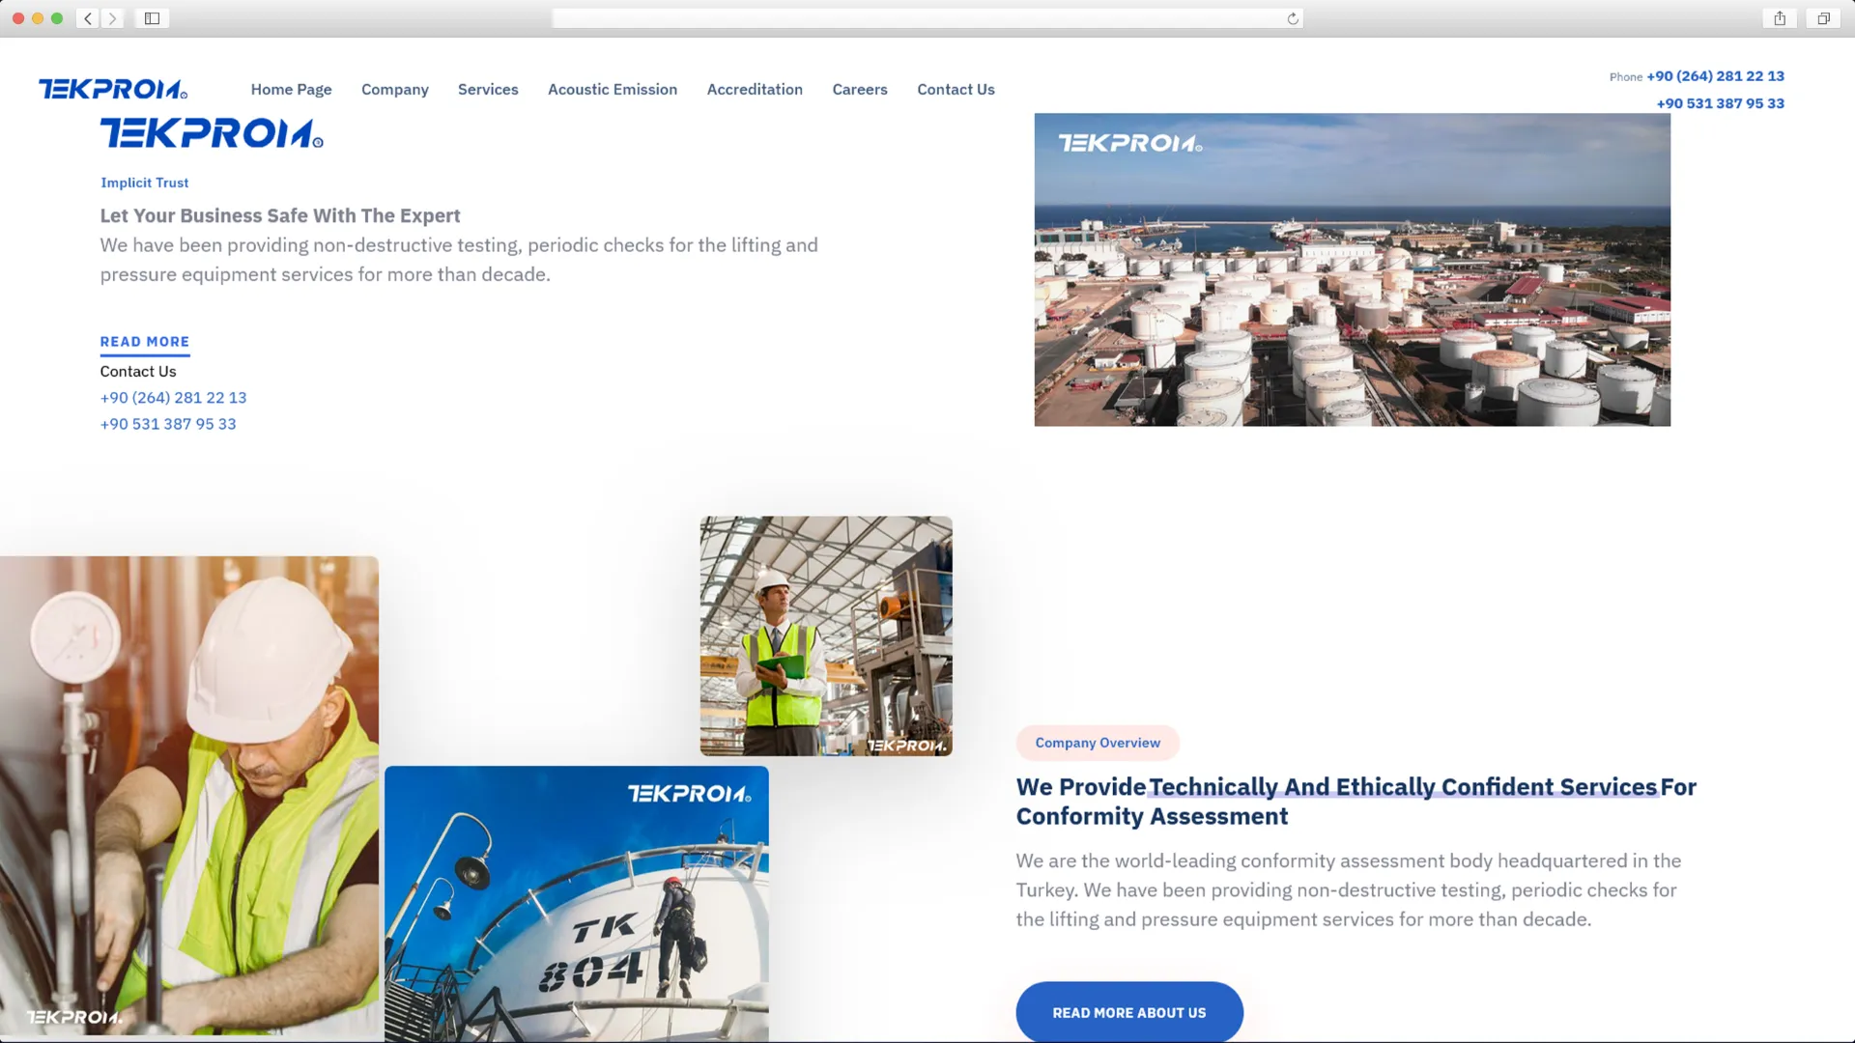Click the READ MORE link
Image resolution: width=1855 pixels, height=1043 pixels.
click(145, 342)
